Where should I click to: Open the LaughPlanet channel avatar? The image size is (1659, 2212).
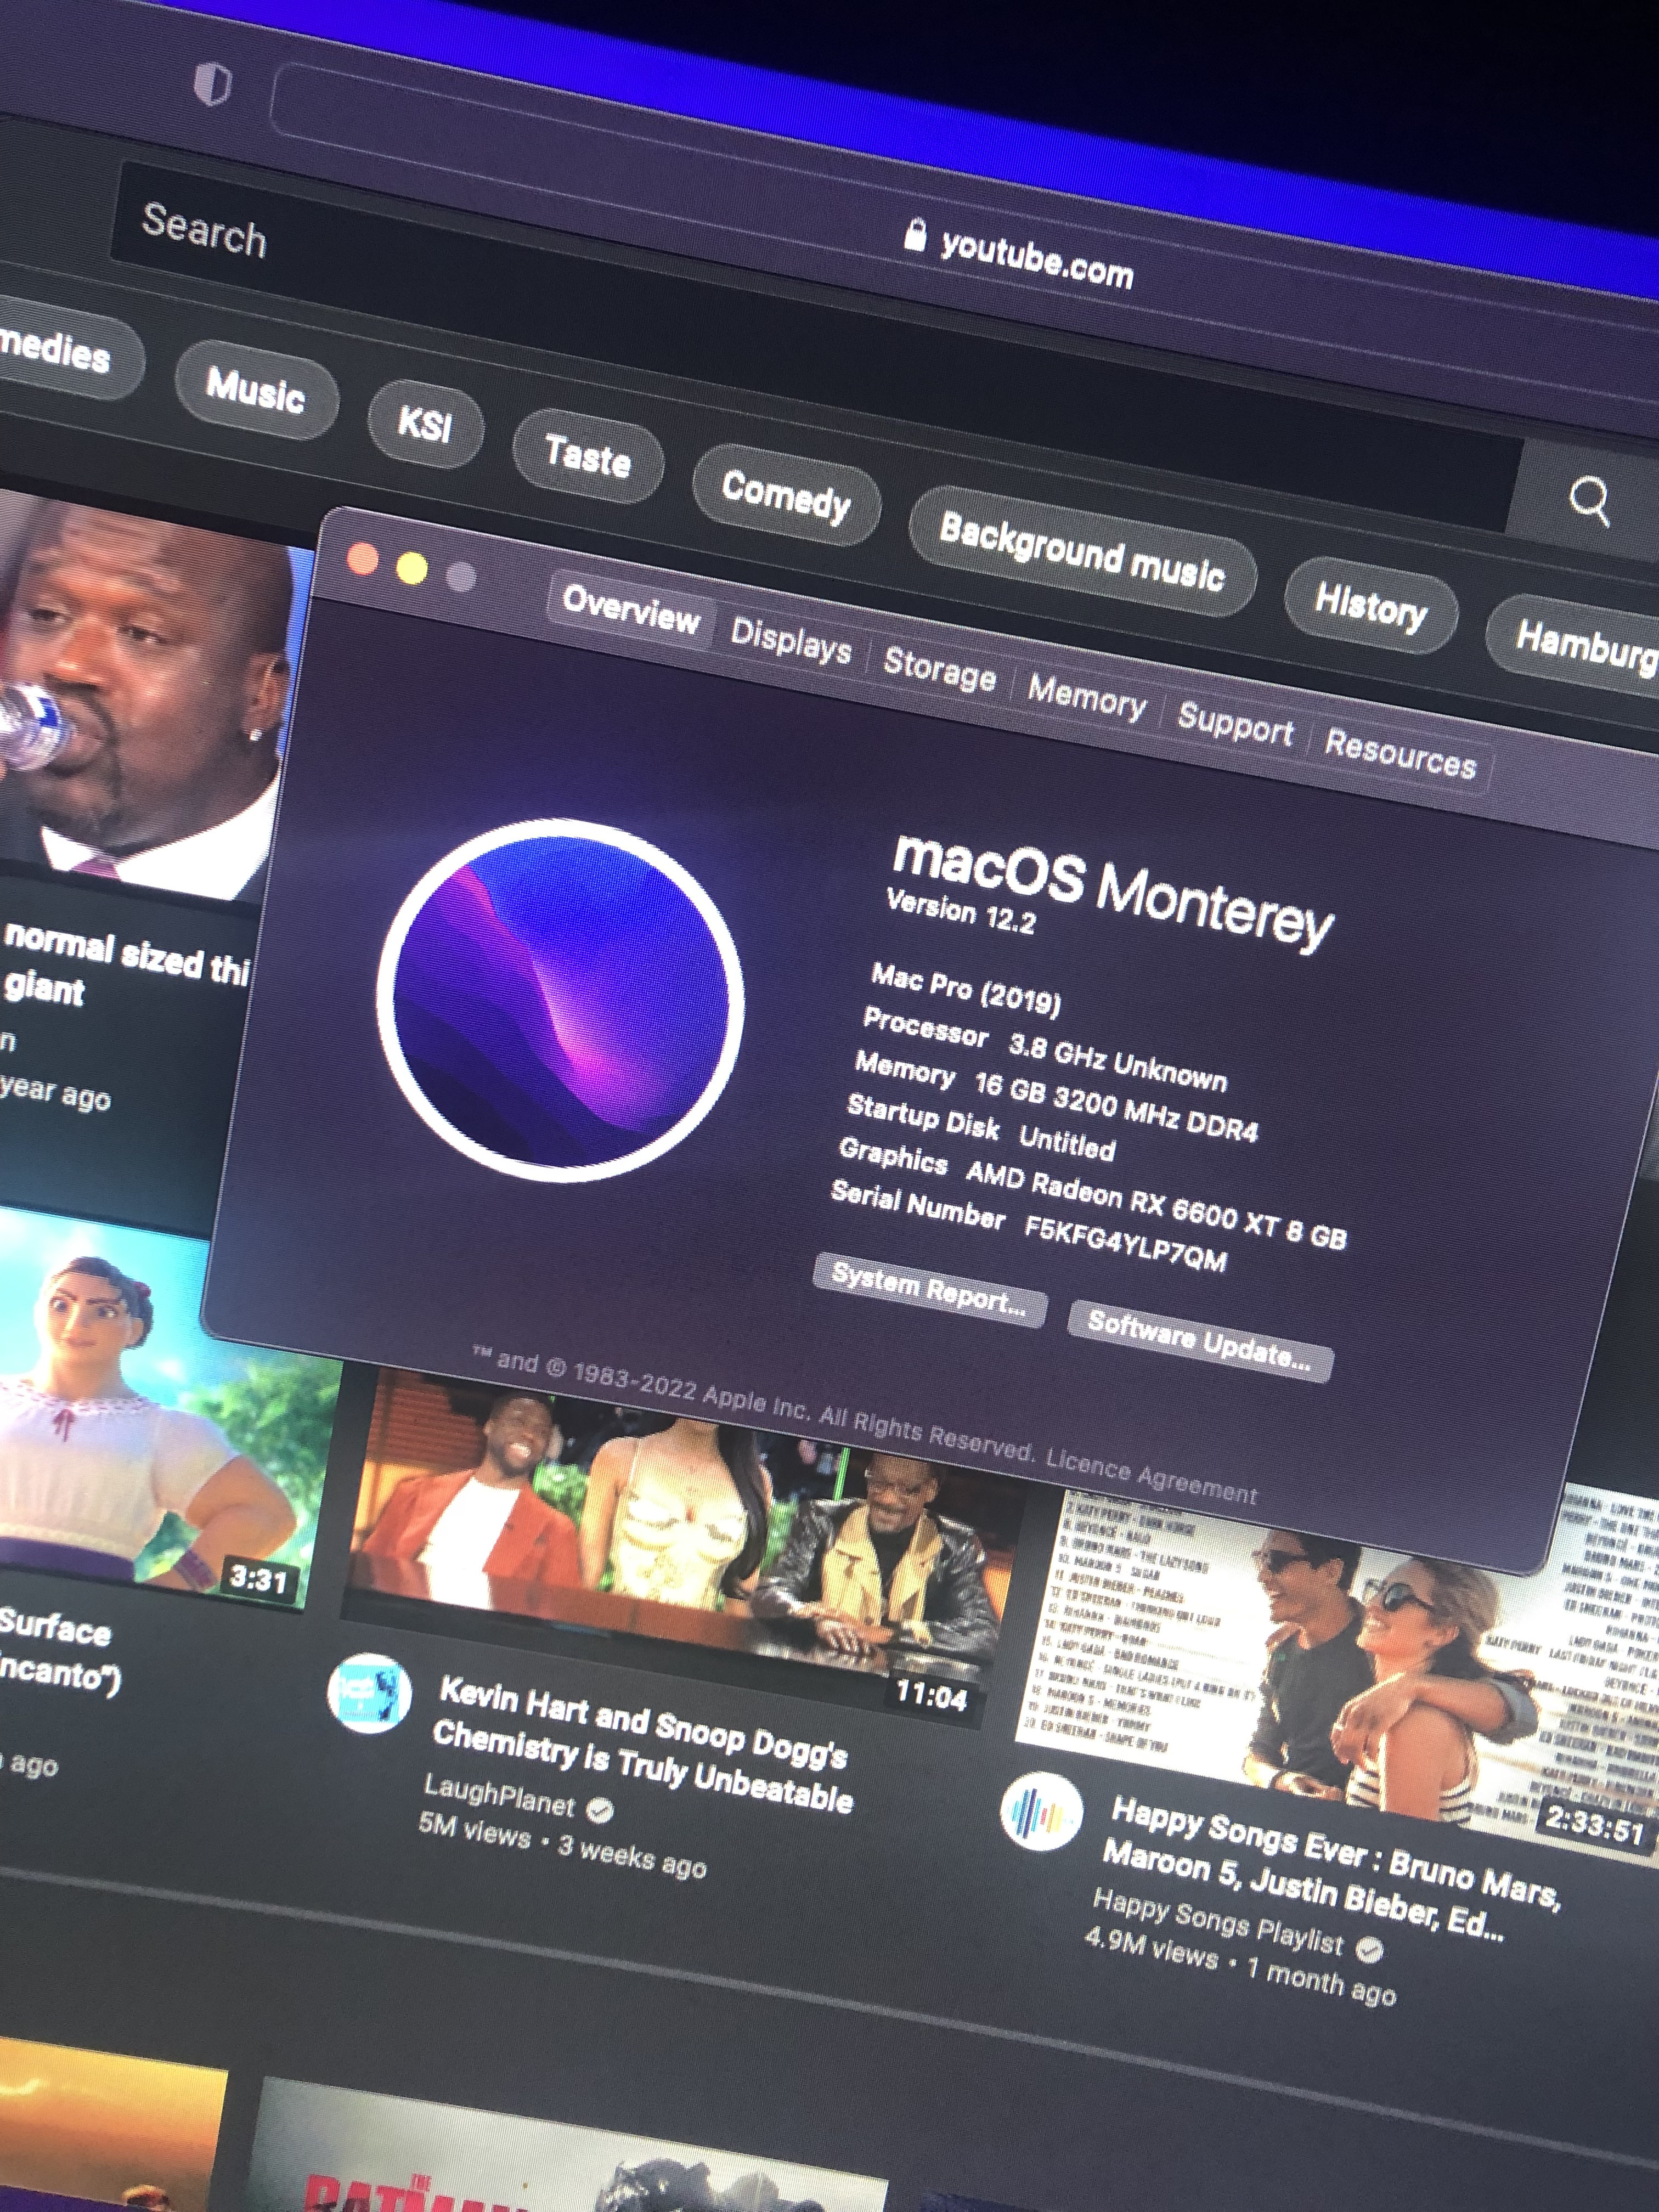tap(370, 1694)
